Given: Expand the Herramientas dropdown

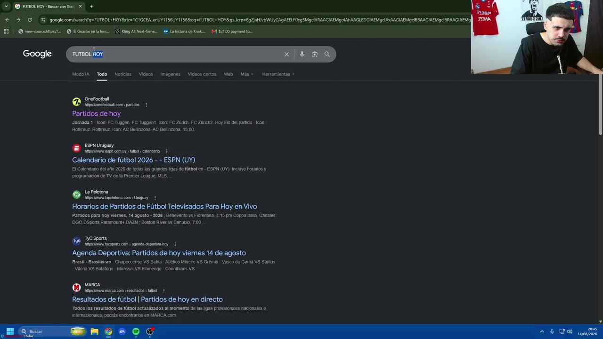Looking at the screenshot, I should [278, 74].
